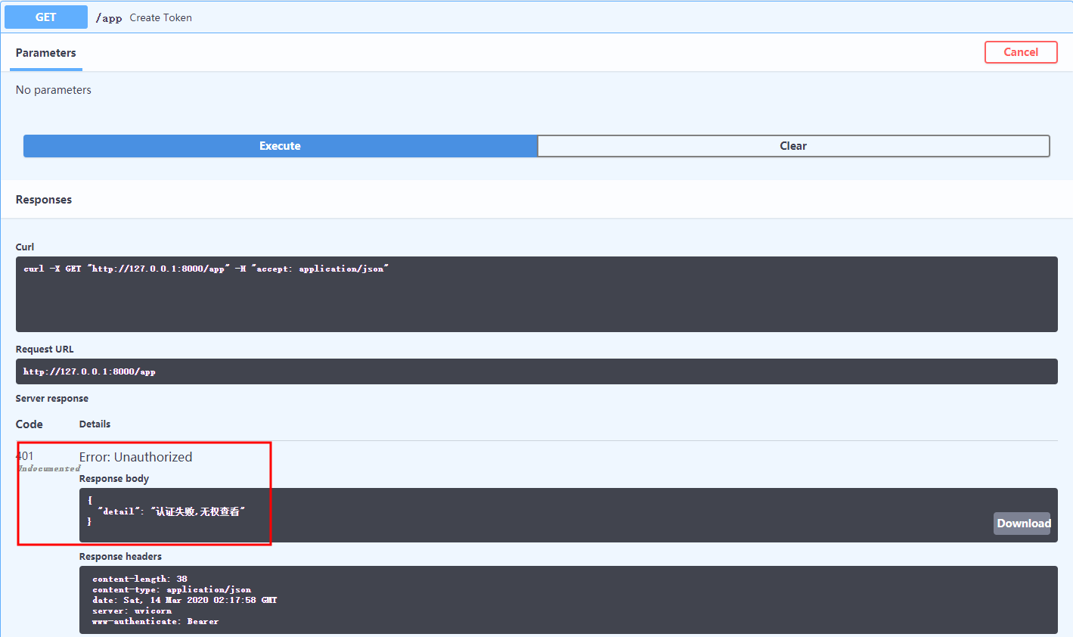
Task: Click the "detail" line in response body
Action: pyautogui.click(x=172, y=511)
